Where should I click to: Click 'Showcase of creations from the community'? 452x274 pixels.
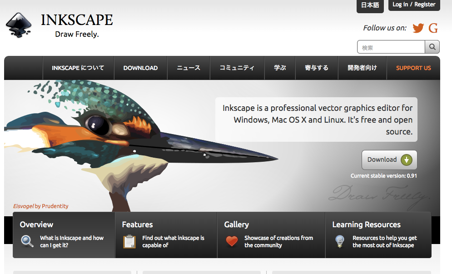tap(279, 241)
